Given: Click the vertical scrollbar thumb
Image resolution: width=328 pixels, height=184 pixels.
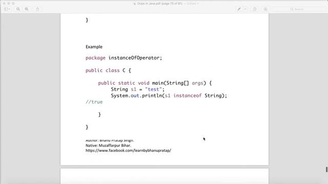Looking at the screenshot, I should click(326, 169).
